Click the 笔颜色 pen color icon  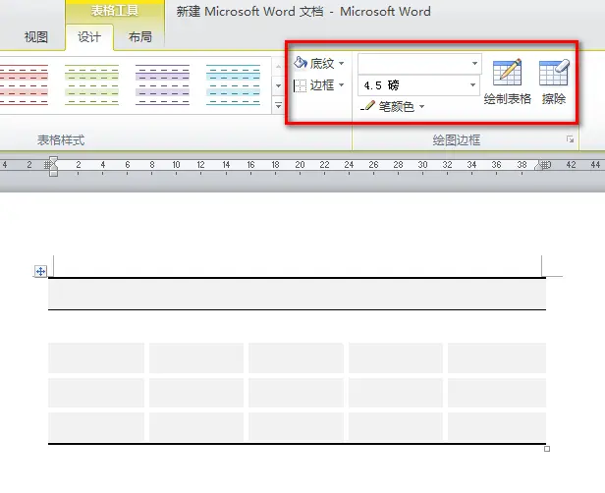point(367,106)
